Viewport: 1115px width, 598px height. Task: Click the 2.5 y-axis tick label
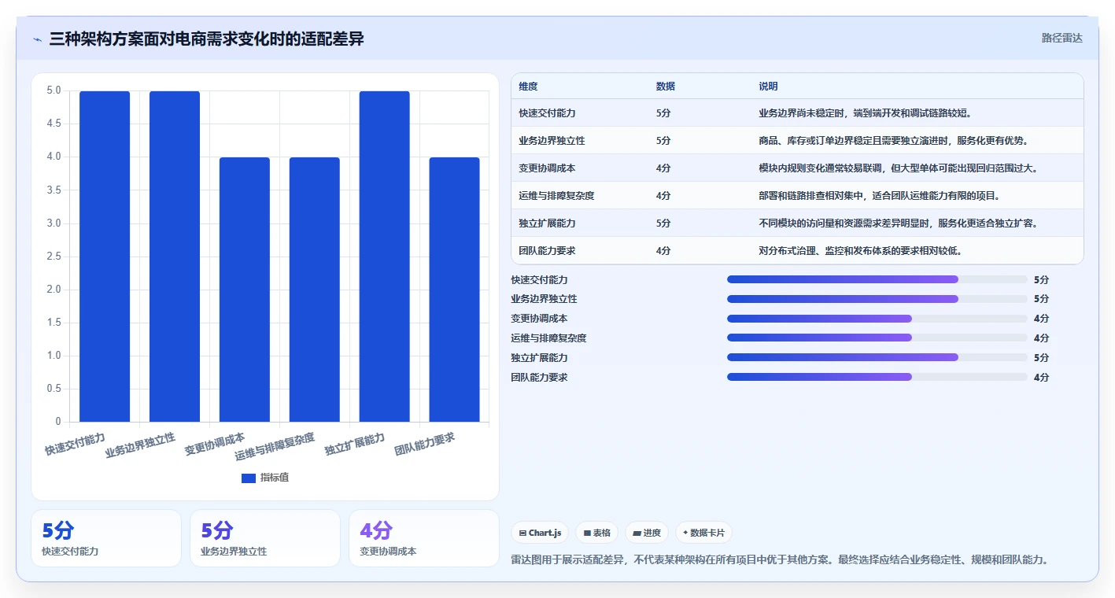click(x=54, y=256)
